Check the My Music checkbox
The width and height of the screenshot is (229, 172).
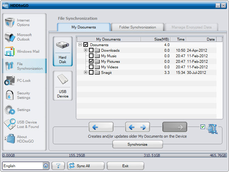click(91, 56)
